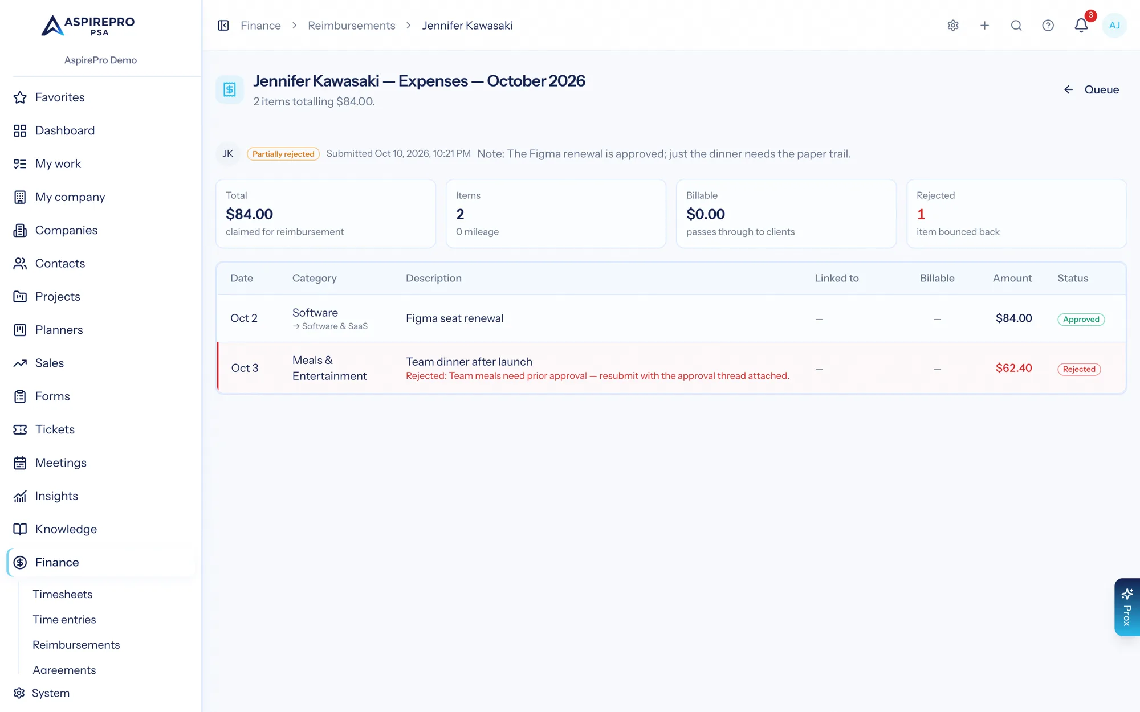Open the help question-mark icon
The width and height of the screenshot is (1140, 712).
pos(1048,26)
